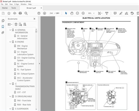Collapse the B: ENGINE bookmark group
The height and width of the screenshot is (111, 139).
click(10, 42)
